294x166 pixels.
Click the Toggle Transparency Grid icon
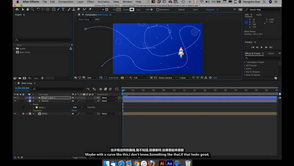(x=156, y=78)
